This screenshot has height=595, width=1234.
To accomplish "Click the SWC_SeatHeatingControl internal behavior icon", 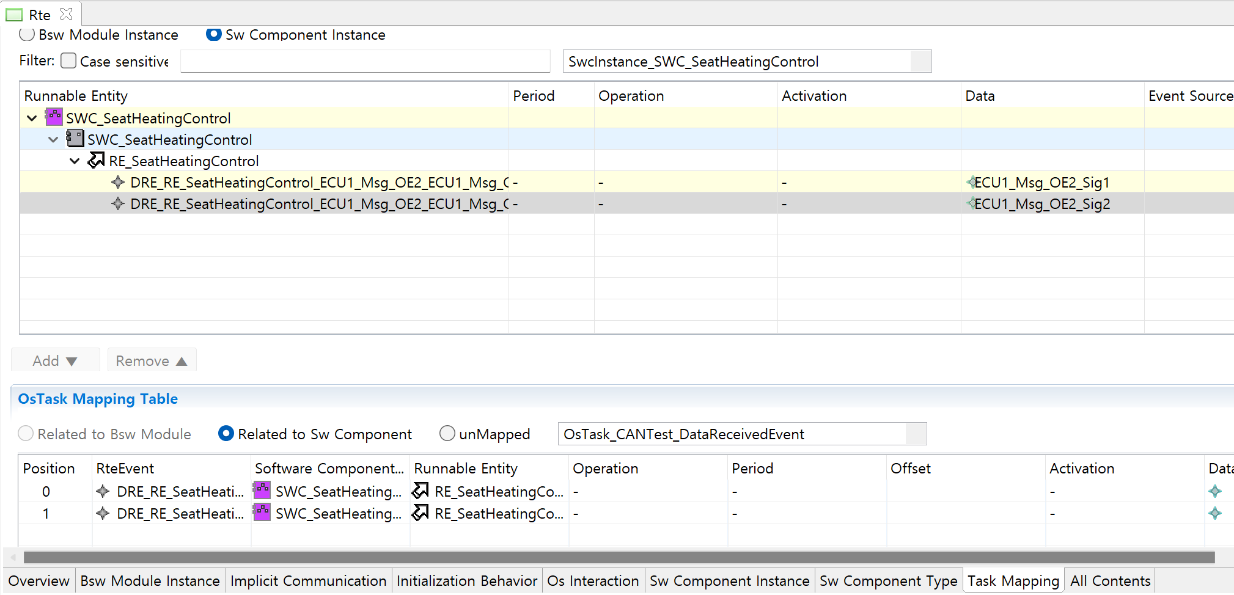I will (75, 139).
